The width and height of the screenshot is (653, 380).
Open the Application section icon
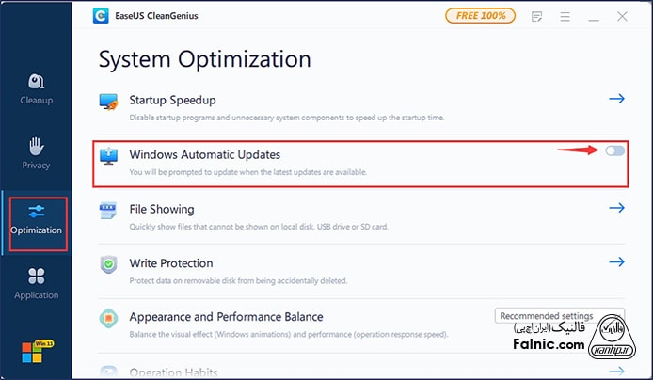pos(37,281)
